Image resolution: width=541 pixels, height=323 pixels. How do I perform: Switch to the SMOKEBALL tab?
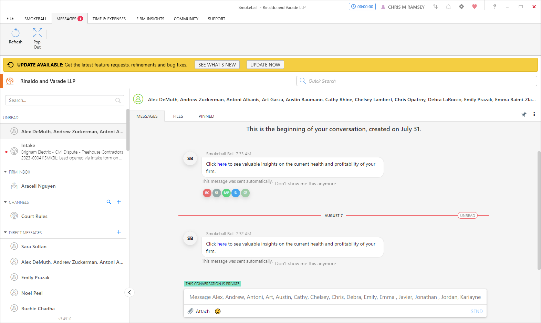click(35, 19)
